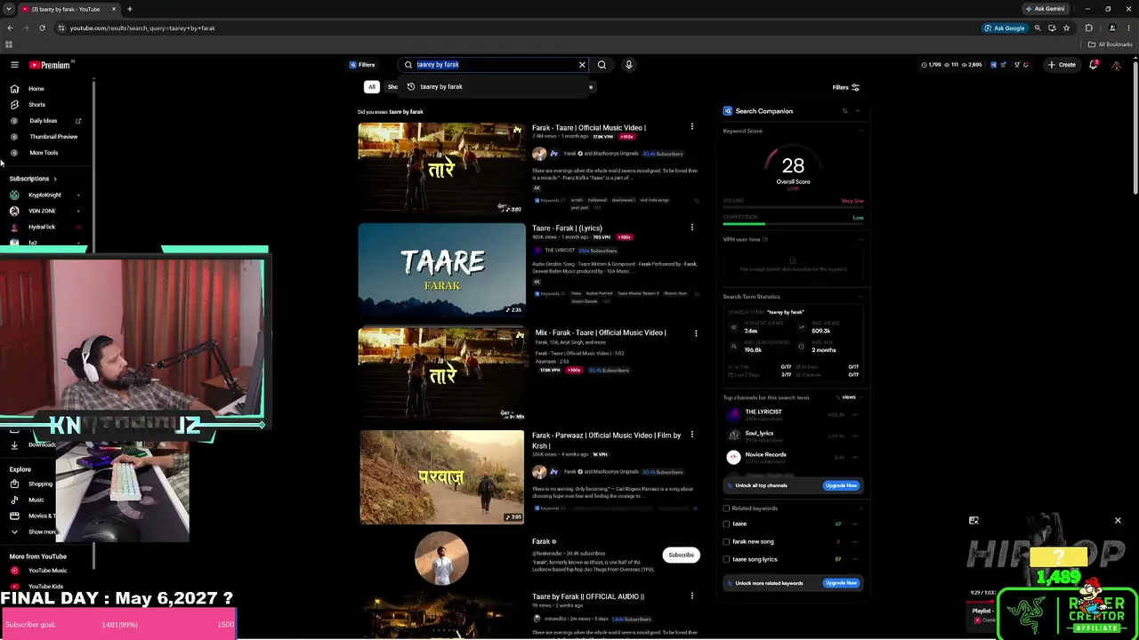
Task: Click the browser address bar URL
Action: coord(142,28)
